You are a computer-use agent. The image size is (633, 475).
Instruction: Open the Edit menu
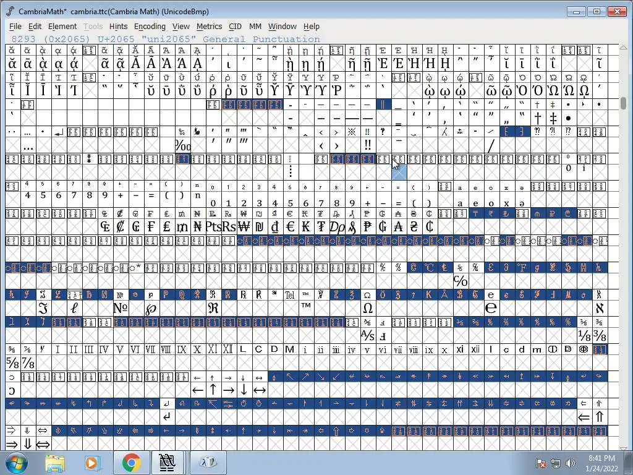point(35,26)
